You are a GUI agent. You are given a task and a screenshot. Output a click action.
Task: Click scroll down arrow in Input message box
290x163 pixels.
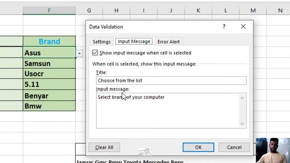(242, 124)
